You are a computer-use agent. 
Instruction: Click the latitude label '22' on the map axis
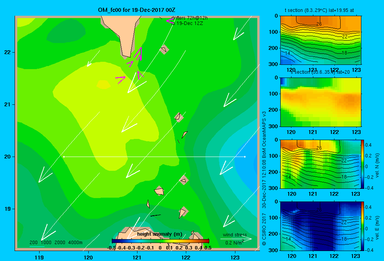click(x=8, y=53)
